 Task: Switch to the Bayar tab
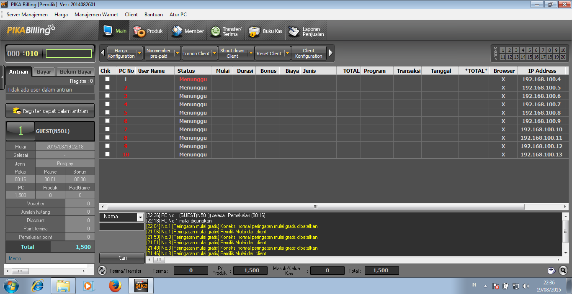(44, 72)
